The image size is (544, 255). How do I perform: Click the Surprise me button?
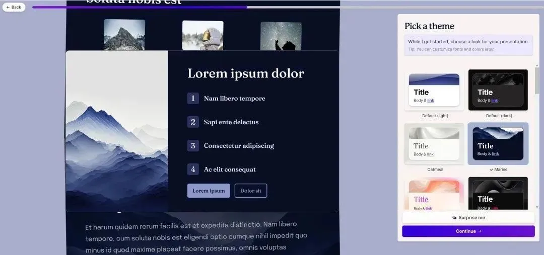click(468, 218)
